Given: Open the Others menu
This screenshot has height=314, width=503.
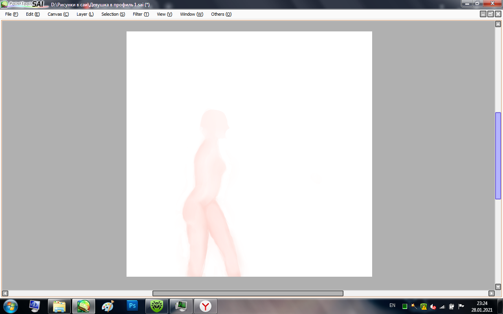Looking at the screenshot, I should [x=221, y=14].
